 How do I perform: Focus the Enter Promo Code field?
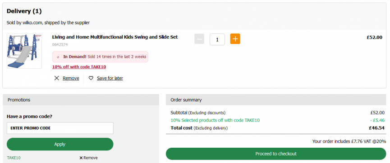coord(60,128)
